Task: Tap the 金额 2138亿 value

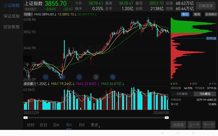Action: click(157, 9)
